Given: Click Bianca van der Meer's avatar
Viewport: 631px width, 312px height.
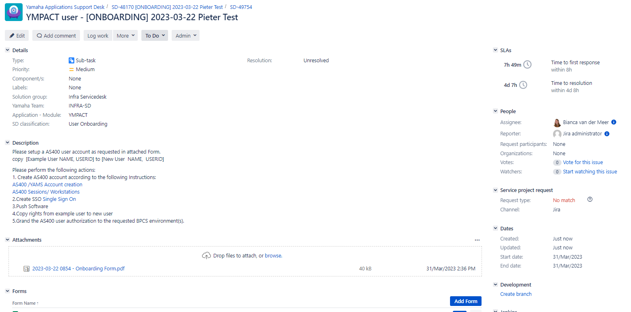Looking at the screenshot, I should [557, 122].
